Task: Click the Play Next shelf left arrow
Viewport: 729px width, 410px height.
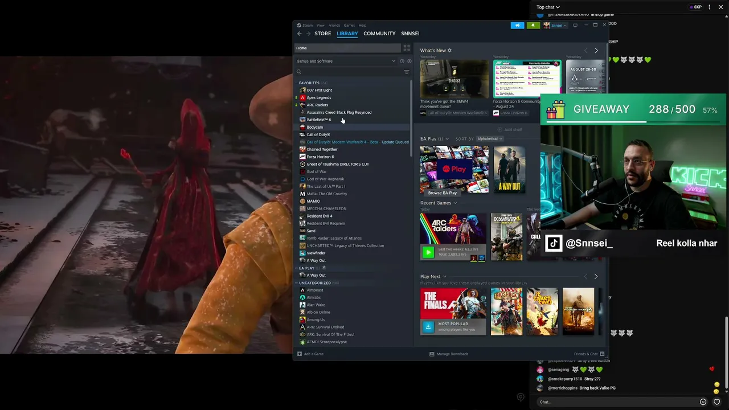Action: tap(585, 277)
